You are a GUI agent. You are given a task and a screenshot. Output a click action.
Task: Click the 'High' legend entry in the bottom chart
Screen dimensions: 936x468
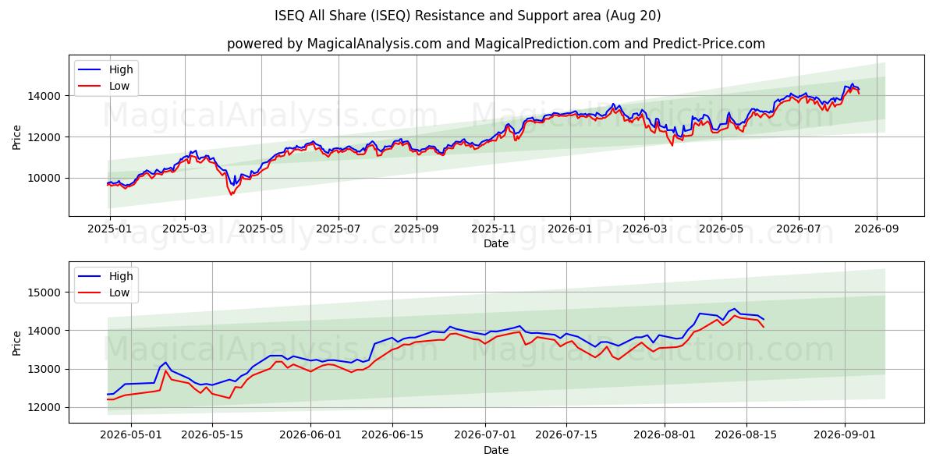[121, 276]
